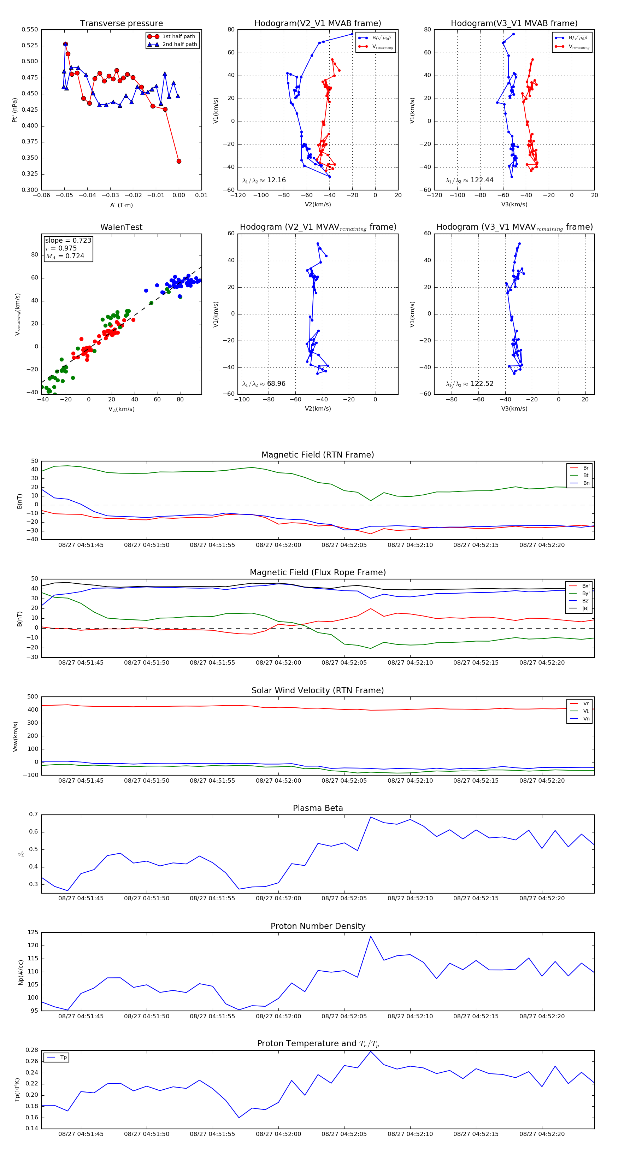Select the Tp legend entry
636x1166 pixels.
tap(57, 1058)
